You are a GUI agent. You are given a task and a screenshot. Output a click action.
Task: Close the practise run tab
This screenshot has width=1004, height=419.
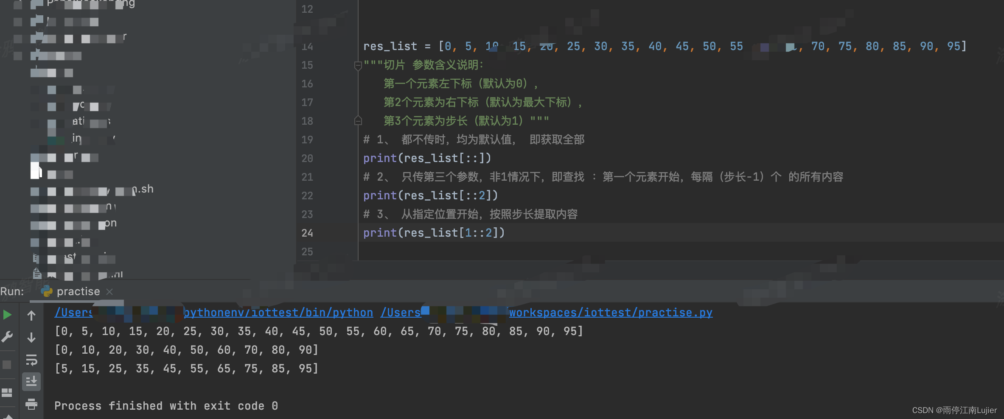point(109,291)
